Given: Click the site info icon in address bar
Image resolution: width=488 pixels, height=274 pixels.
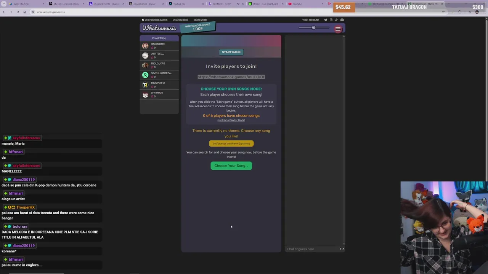Looking at the screenshot, I should tap(33, 12).
